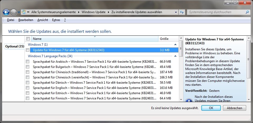Check the Arabisch language pack checkbox
The image size is (253, 123).
coord(28,61)
